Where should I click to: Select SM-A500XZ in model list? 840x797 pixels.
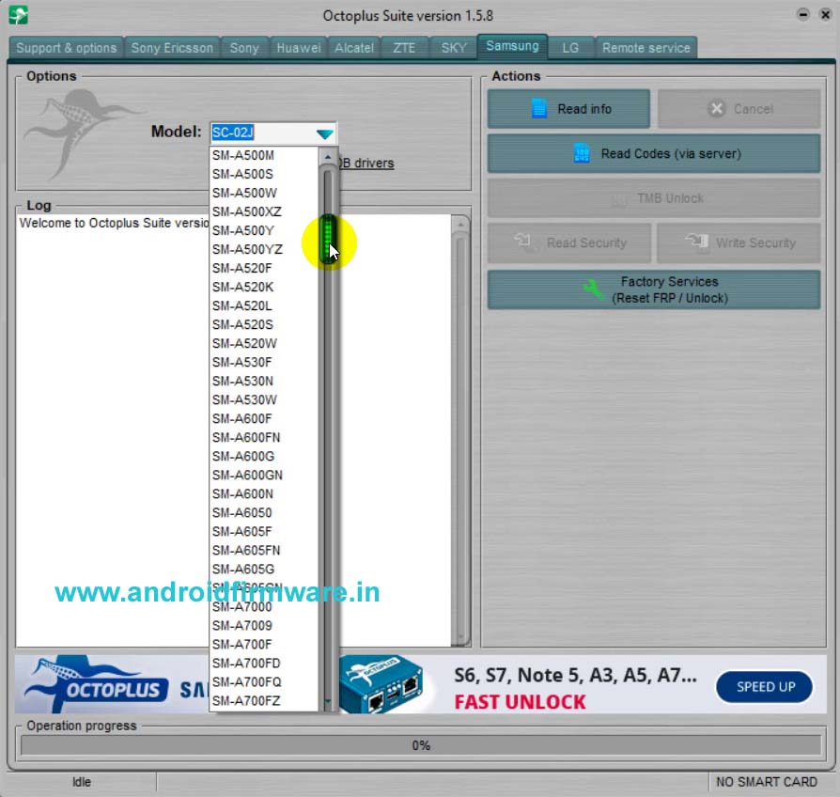(264, 211)
